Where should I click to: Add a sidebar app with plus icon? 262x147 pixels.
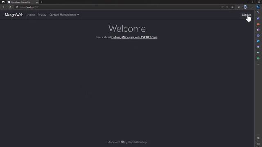(258, 65)
